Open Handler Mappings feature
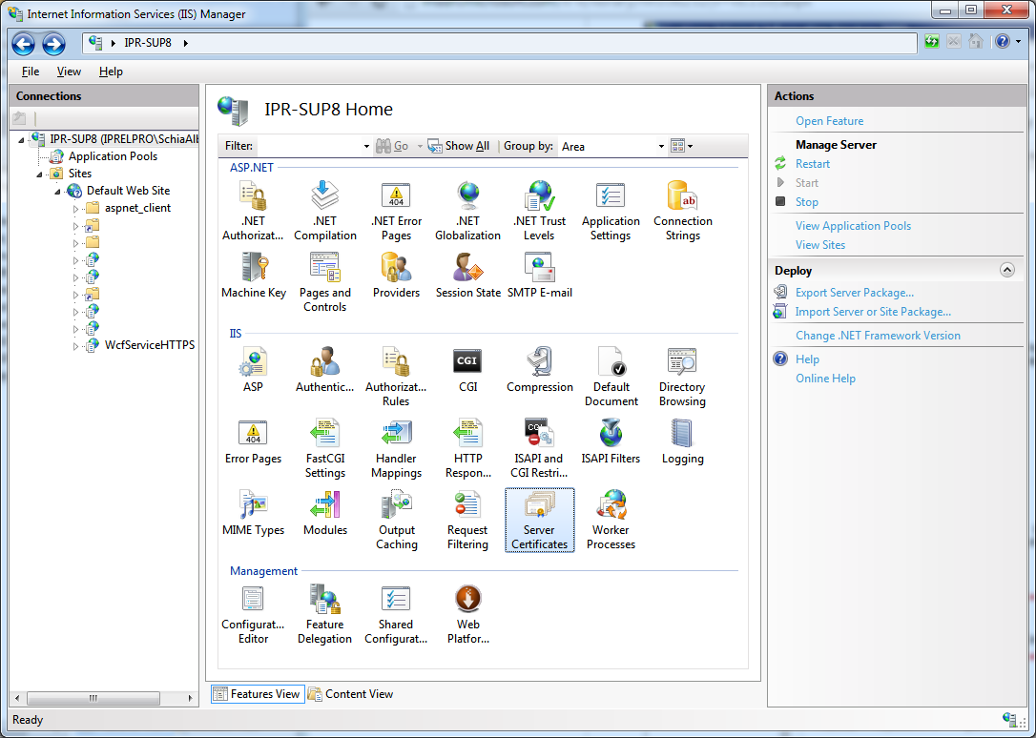Viewport: 1036px width, 738px height. (397, 448)
